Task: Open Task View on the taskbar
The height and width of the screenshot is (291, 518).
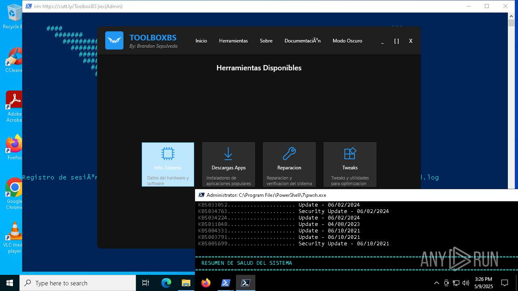Action: (x=146, y=283)
